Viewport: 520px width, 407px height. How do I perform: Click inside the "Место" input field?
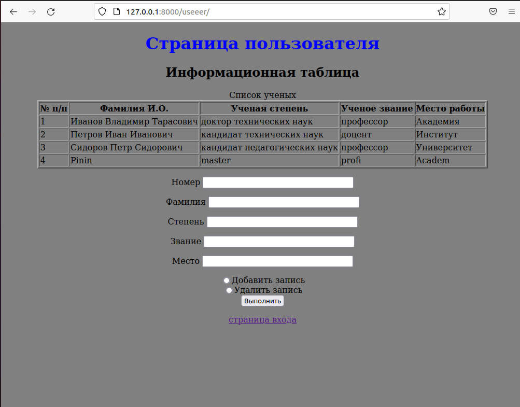click(277, 261)
